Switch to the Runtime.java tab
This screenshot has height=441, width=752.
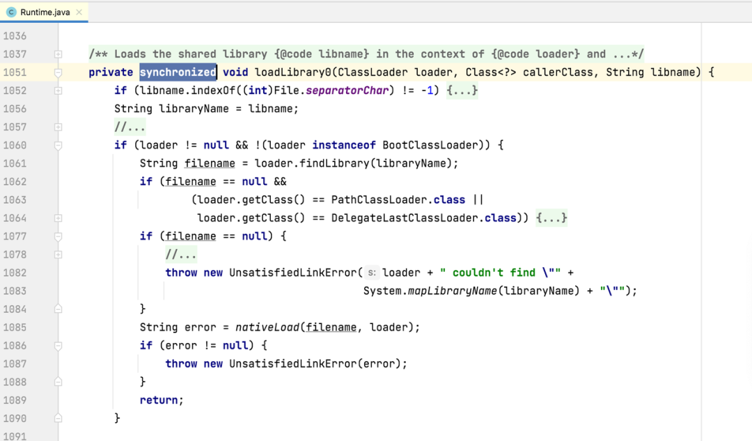(x=45, y=12)
